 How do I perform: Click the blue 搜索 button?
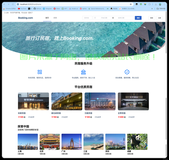(138, 18)
